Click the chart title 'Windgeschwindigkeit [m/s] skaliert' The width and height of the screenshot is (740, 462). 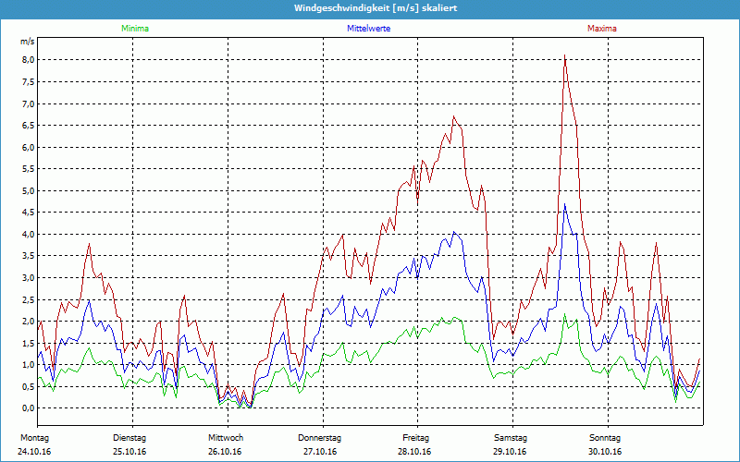(376, 8)
